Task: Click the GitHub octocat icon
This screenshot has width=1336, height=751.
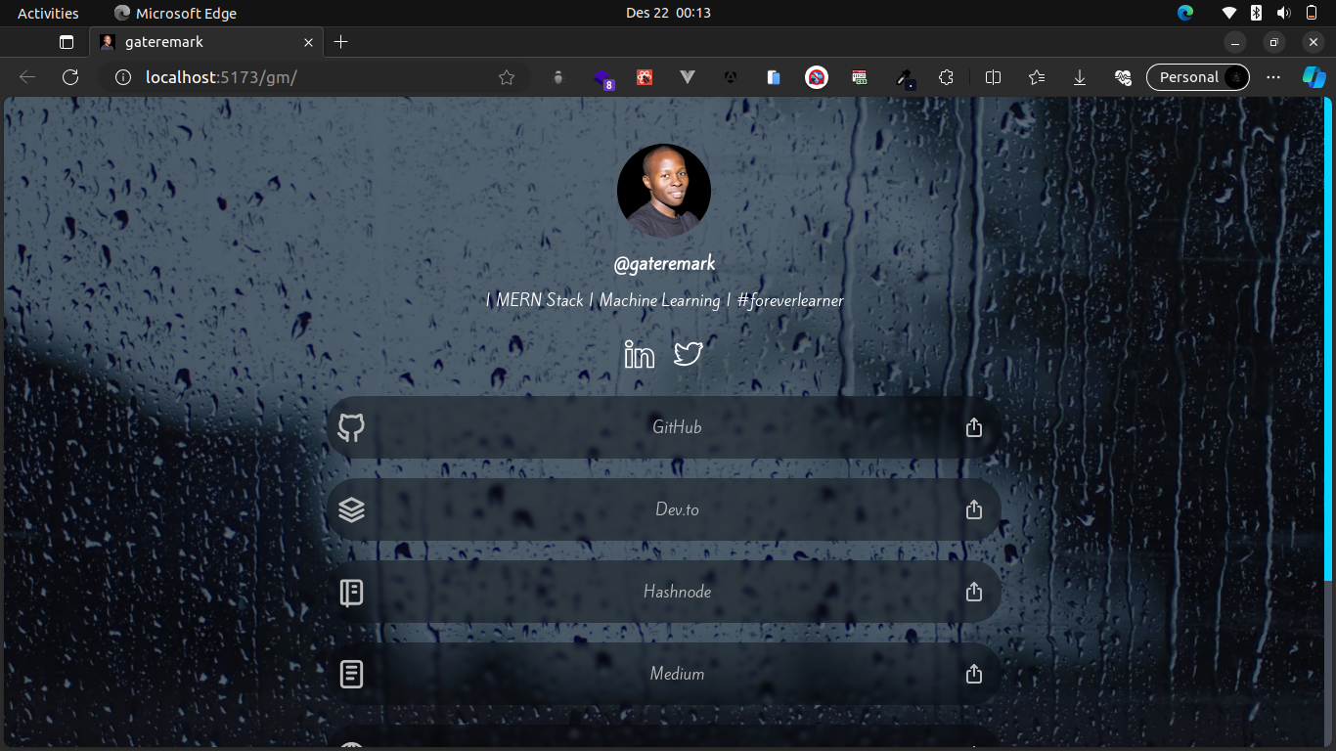Action: pos(351,427)
